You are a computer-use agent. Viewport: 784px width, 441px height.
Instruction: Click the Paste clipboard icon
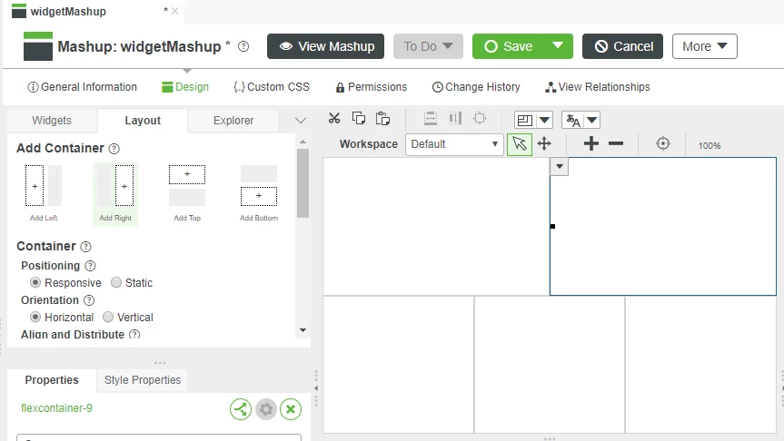coord(382,118)
